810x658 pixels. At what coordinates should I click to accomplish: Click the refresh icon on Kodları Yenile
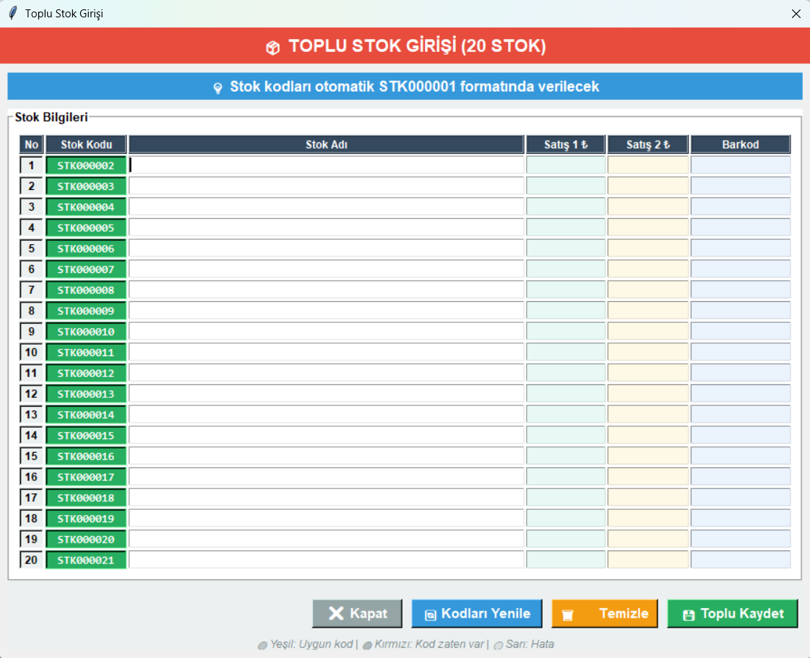pyautogui.click(x=430, y=615)
